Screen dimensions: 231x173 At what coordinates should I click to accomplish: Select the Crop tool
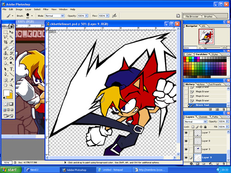click(x=6, y=42)
